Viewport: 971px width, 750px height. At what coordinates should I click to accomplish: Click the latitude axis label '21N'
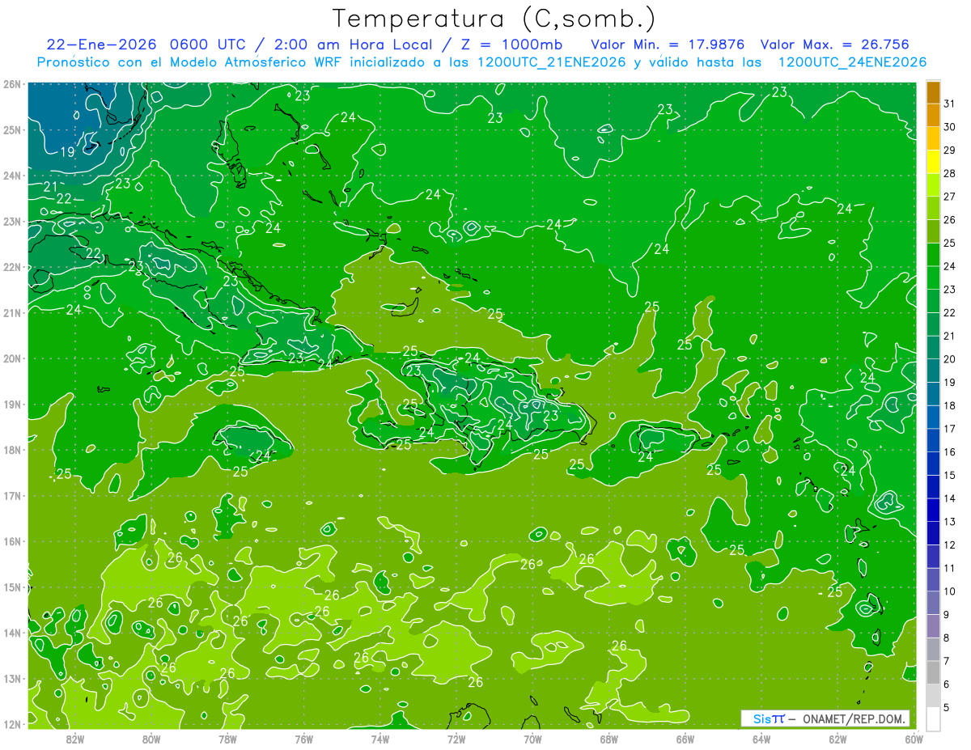point(12,312)
